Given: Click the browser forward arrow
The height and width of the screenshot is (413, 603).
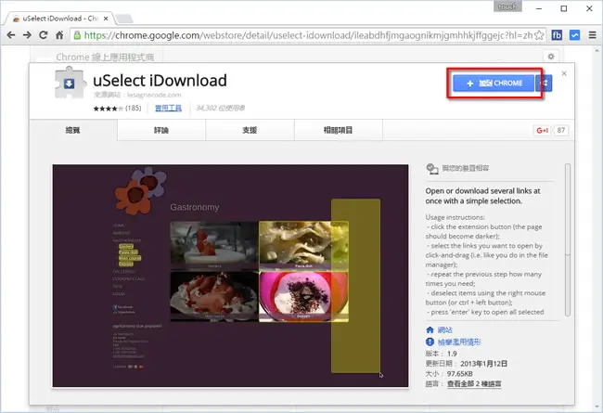Looking at the screenshot, I should tap(27, 35).
